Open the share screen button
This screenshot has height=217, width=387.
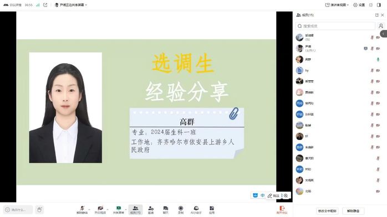tap(119, 210)
